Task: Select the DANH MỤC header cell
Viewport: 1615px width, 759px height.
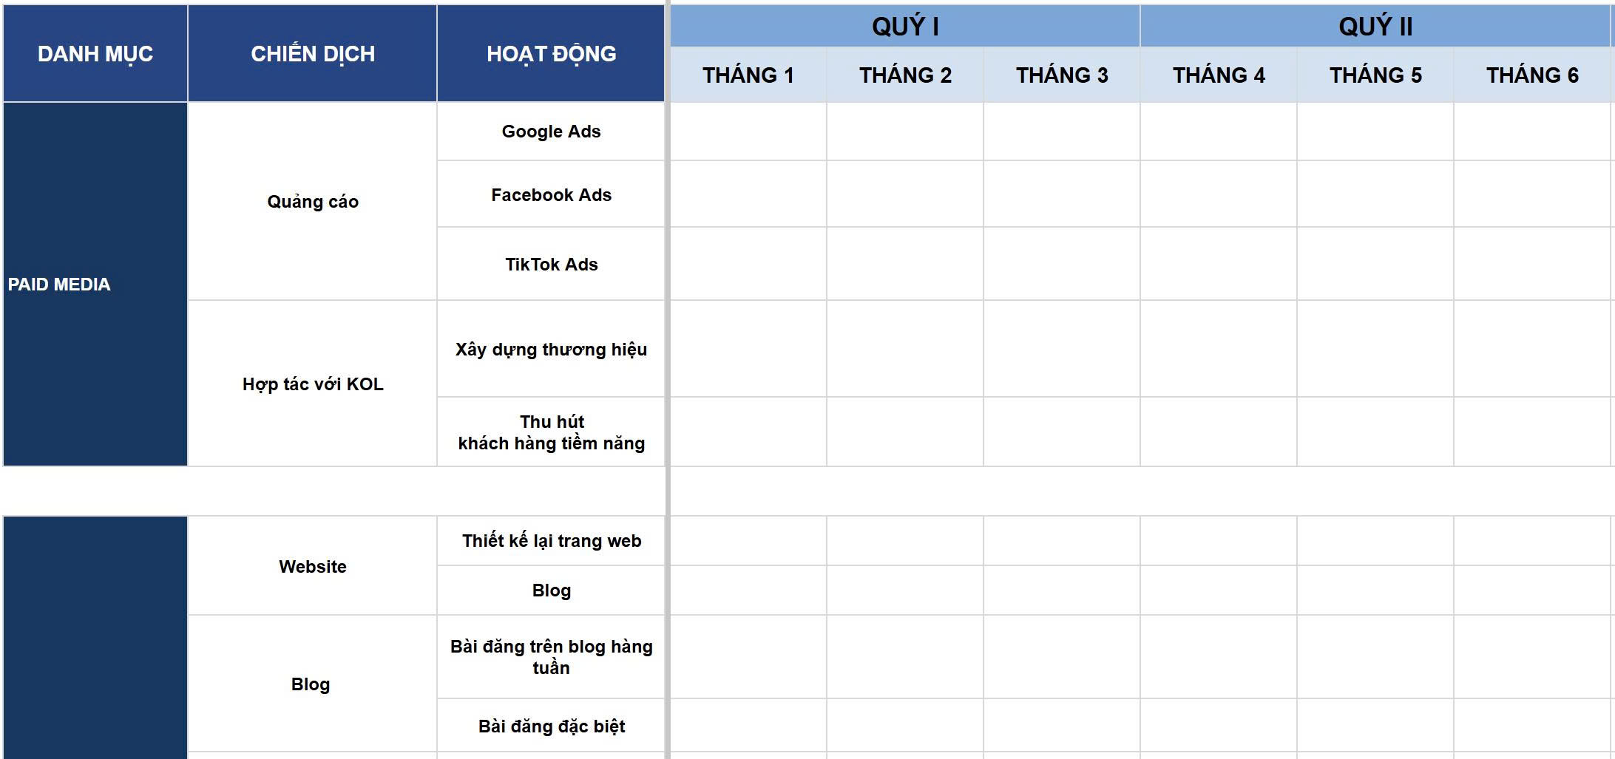Action: (95, 53)
